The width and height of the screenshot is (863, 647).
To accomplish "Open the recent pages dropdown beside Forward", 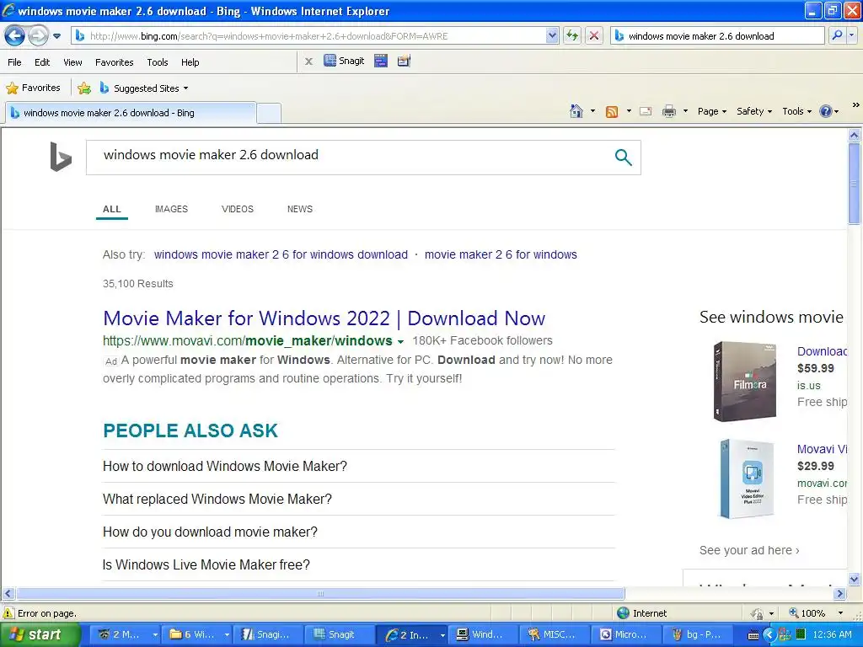I will [56, 36].
